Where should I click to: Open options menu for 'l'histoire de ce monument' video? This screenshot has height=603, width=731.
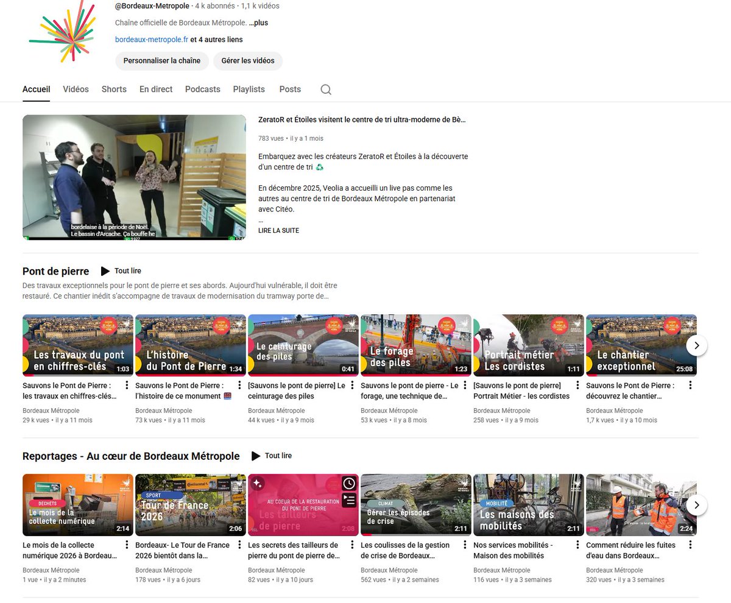pos(239,386)
